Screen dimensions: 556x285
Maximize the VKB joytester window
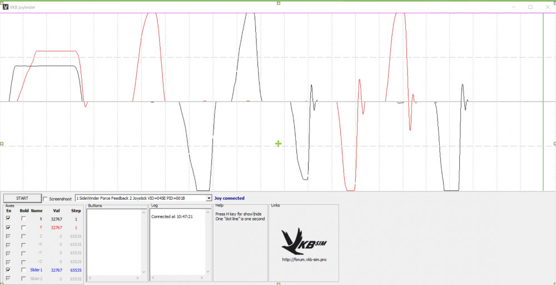pos(530,7)
